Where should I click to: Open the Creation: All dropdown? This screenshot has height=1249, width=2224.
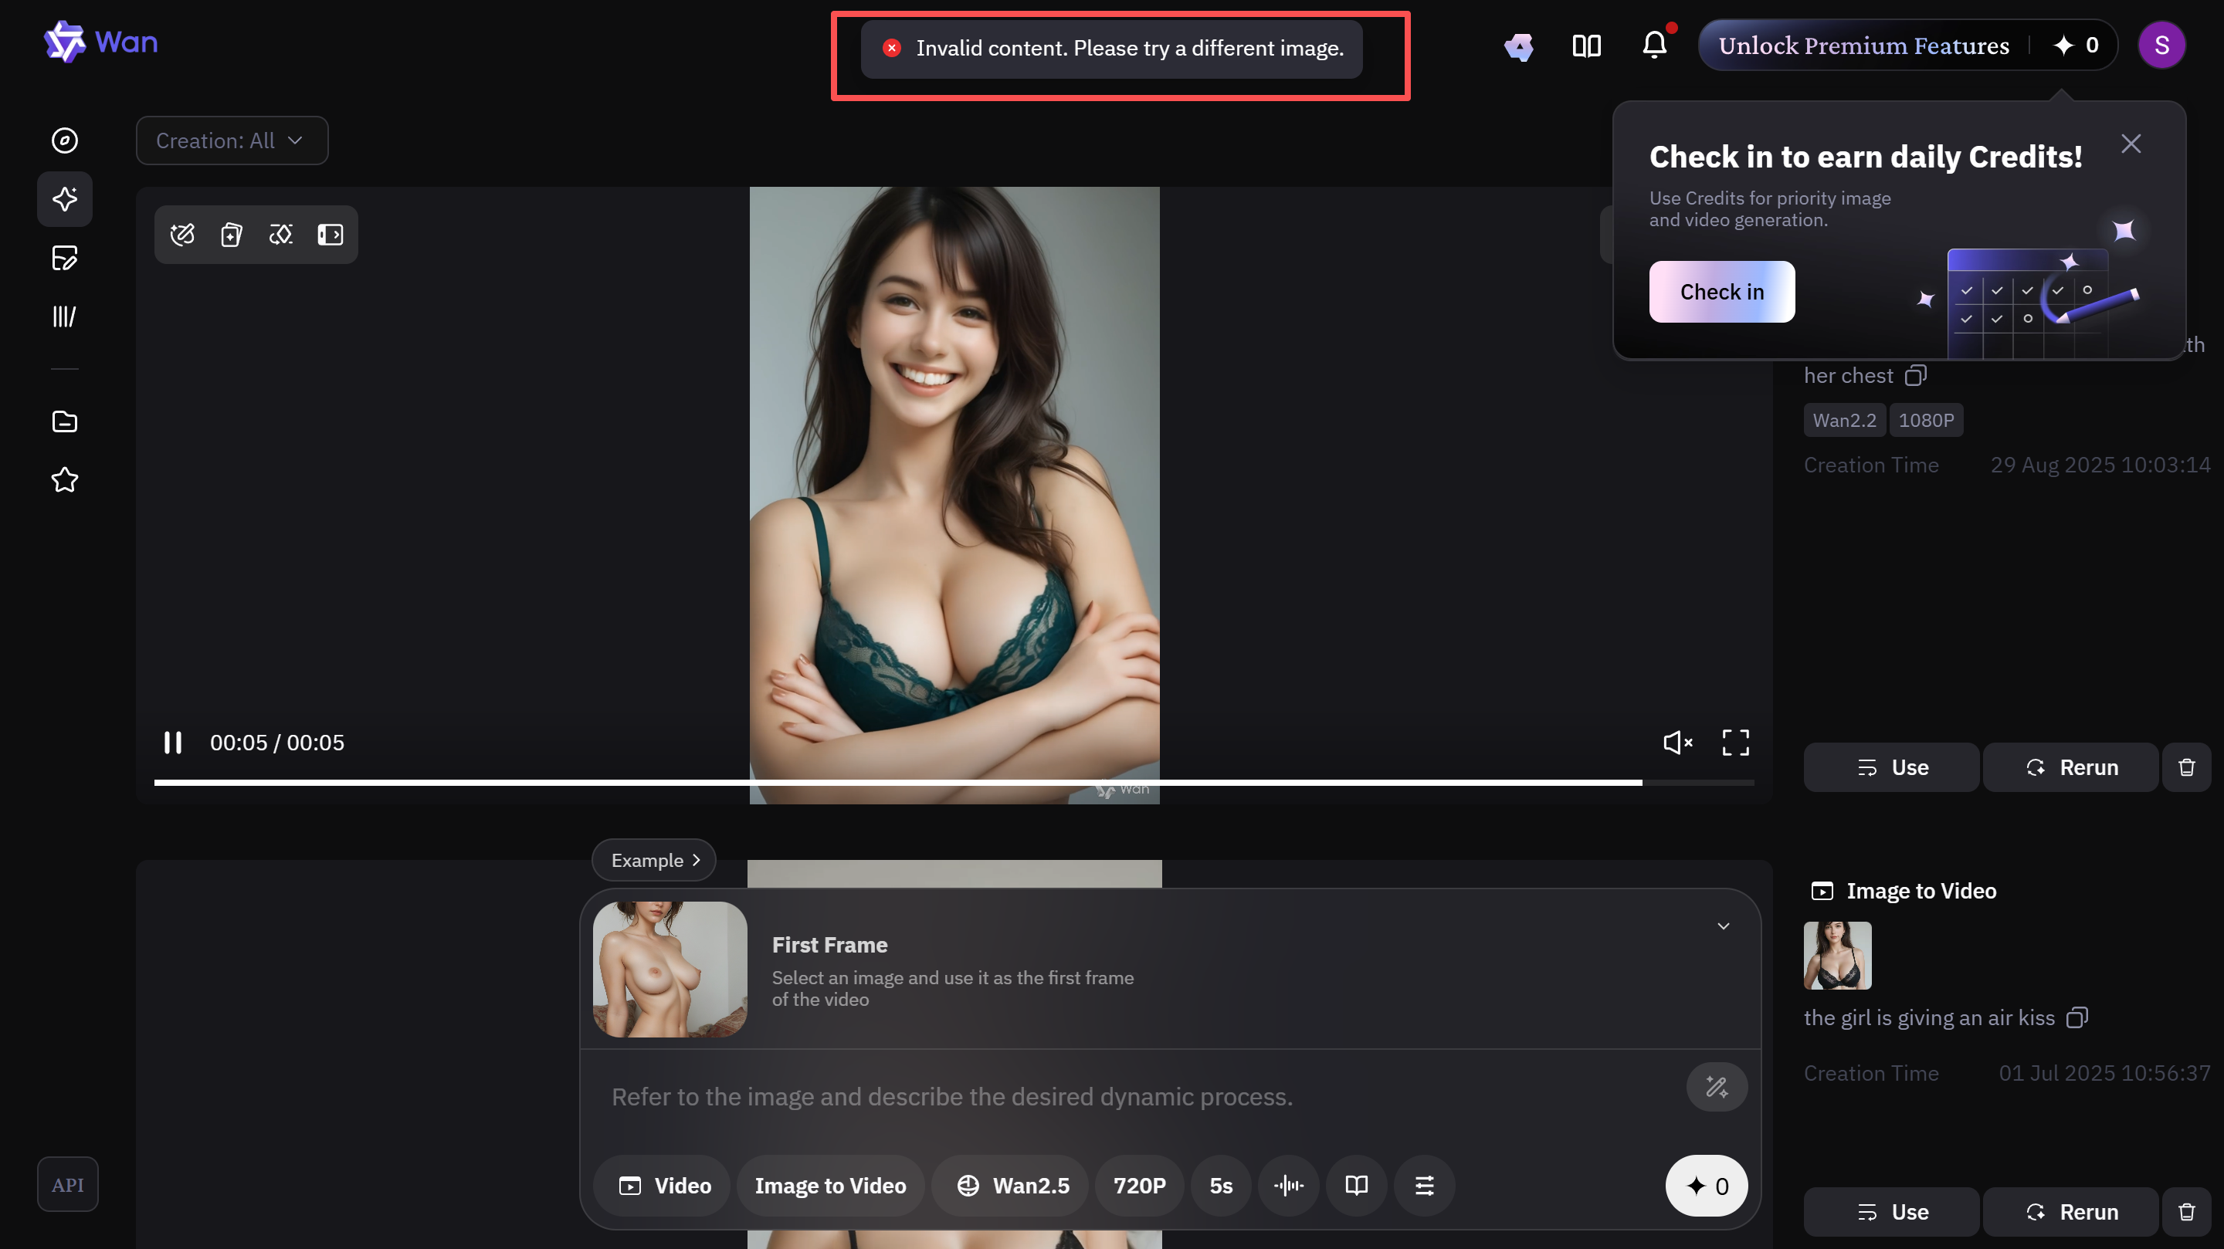[x=232, y=140]
